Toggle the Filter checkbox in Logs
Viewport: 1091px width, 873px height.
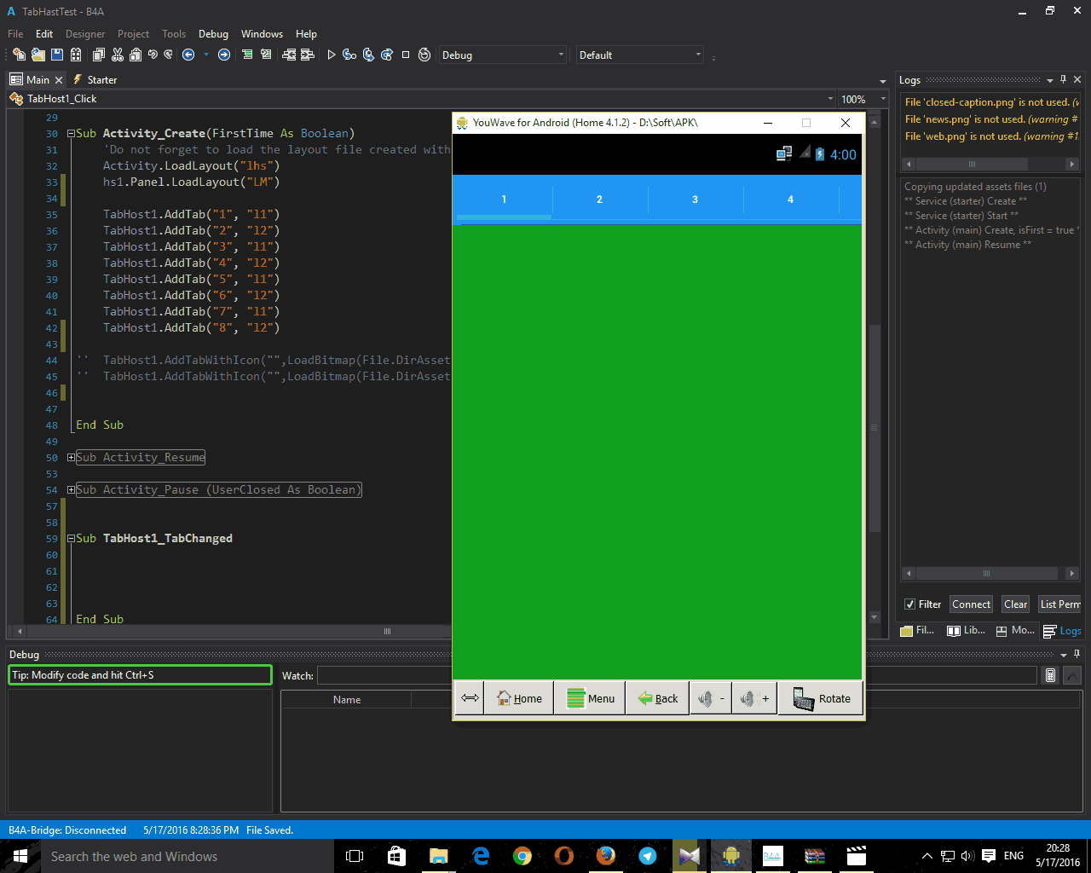[x=909, y=604]
